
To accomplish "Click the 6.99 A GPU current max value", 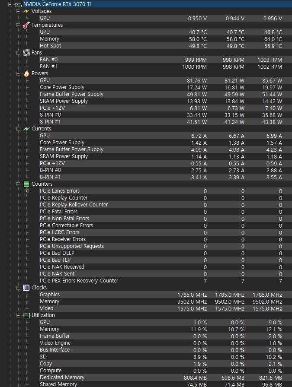I will [x=274, y=136].
